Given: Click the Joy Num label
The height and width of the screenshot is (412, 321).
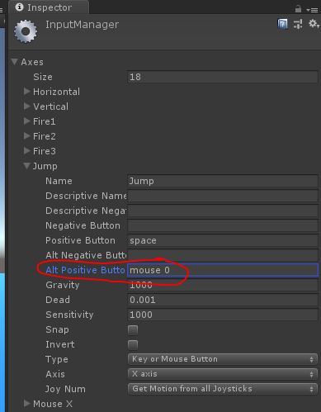Looking at the screenshot, I should click(65, 389).
